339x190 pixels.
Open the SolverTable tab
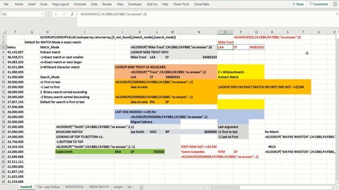click(201, 4)
